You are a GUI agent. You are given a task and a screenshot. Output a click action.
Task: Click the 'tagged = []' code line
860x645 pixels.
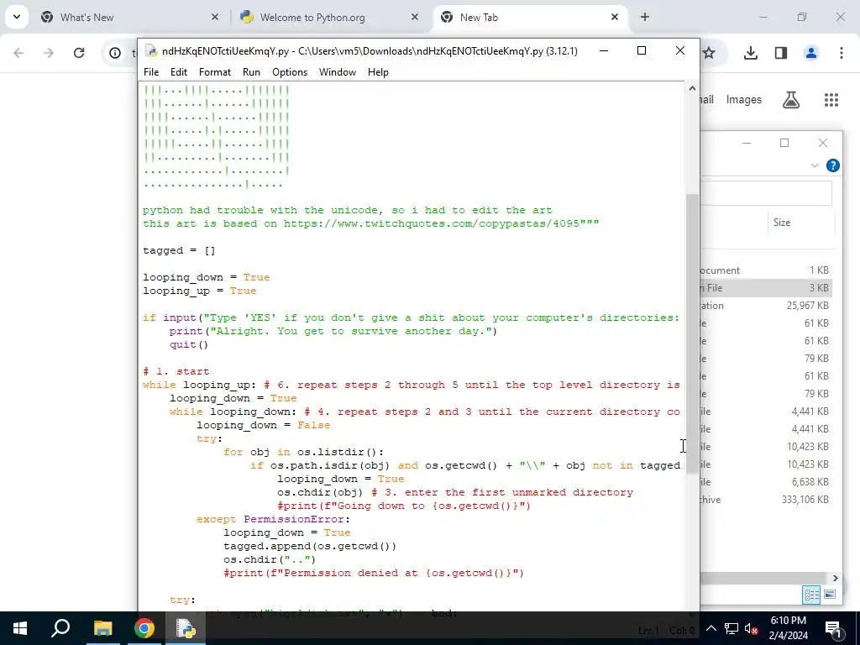pos(180,250)
